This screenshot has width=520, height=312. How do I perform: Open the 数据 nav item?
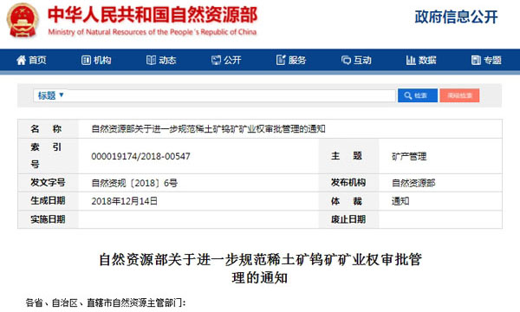(421, 60)
